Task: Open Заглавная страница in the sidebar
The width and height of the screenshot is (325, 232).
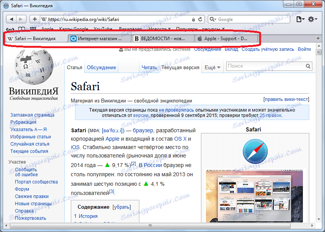Action: click(32, 115)
